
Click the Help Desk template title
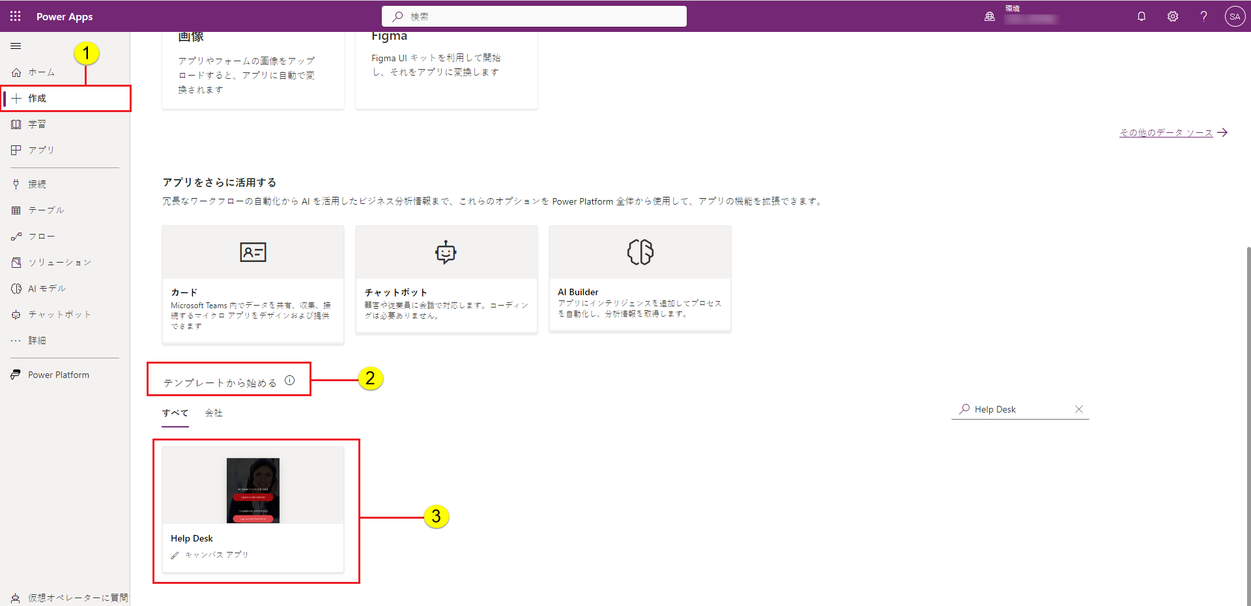(x=192, y=538)
